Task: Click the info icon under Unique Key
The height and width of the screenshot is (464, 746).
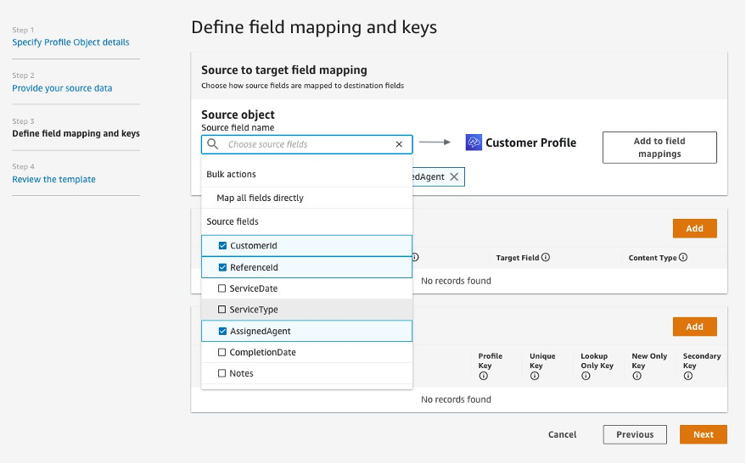Action: [535, 376]
